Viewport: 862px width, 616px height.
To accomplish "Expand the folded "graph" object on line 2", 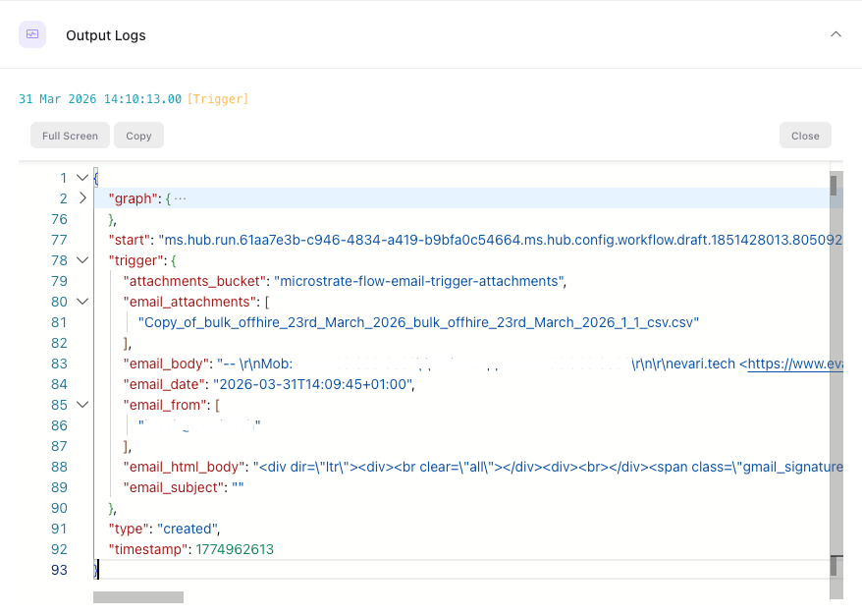I will point(82,198).
